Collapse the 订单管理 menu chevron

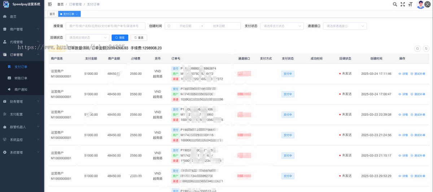tap(38, 55)
